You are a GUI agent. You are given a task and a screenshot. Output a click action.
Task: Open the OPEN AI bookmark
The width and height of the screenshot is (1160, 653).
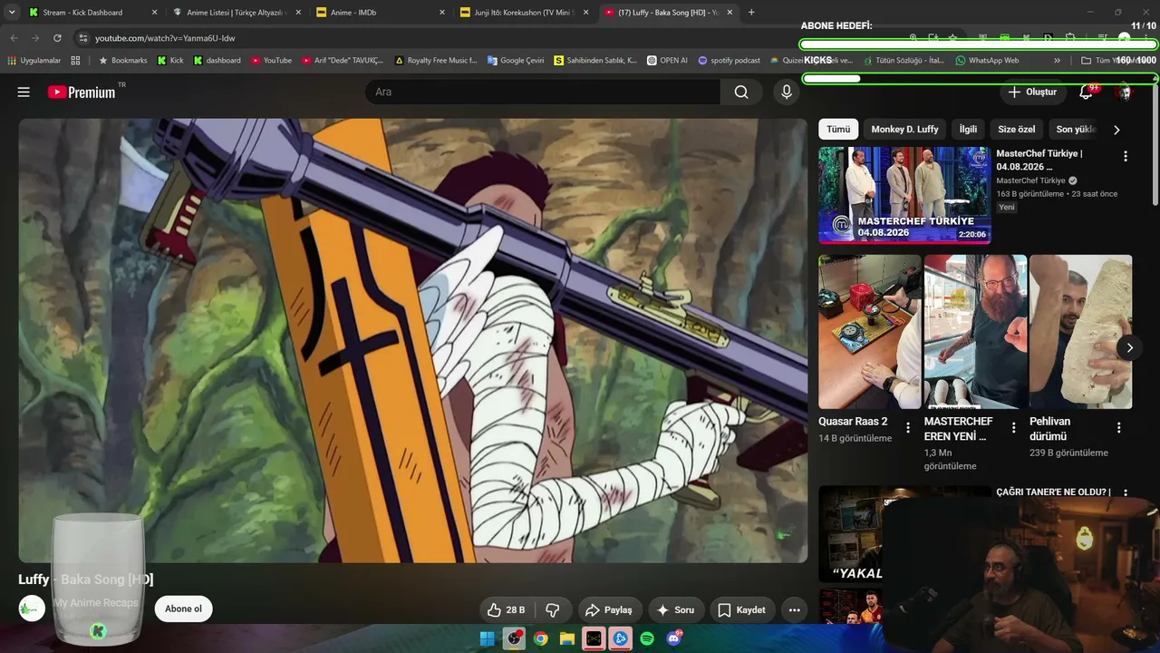click(x=667, y=61)
